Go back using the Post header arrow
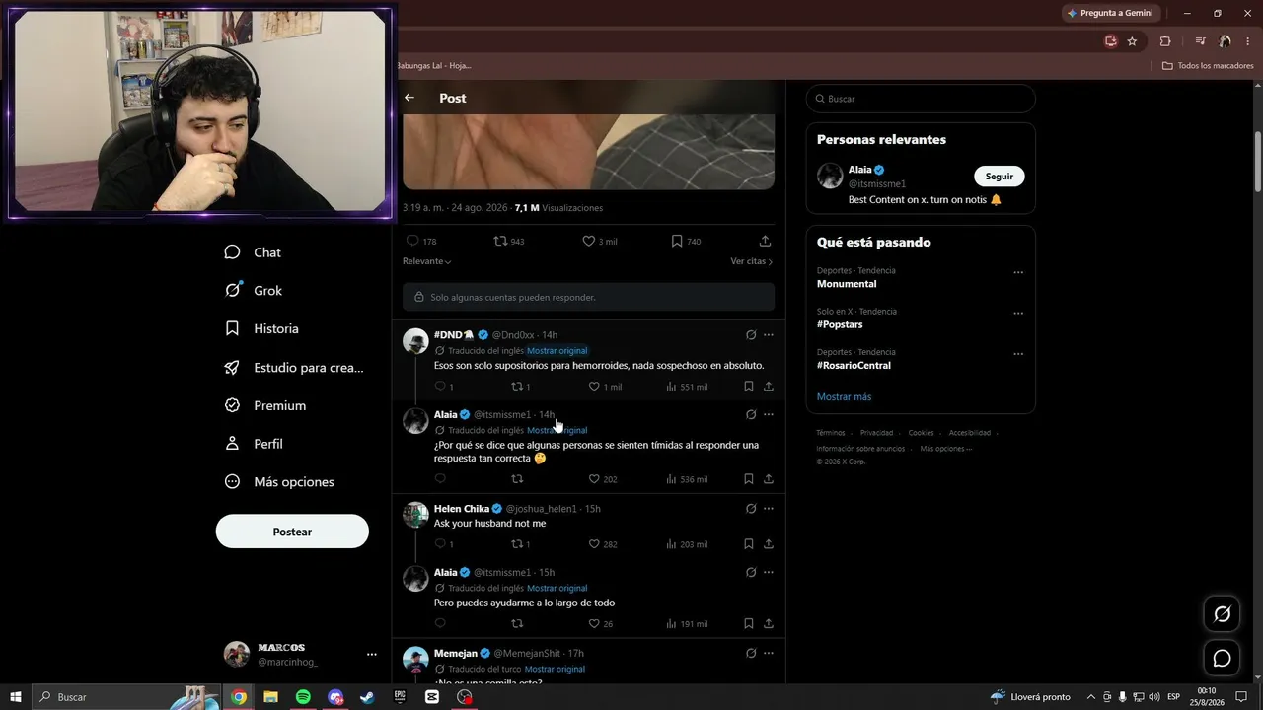Image resolution: width=1263 pixels, height=710 pixels. click(x=409, y=98)
